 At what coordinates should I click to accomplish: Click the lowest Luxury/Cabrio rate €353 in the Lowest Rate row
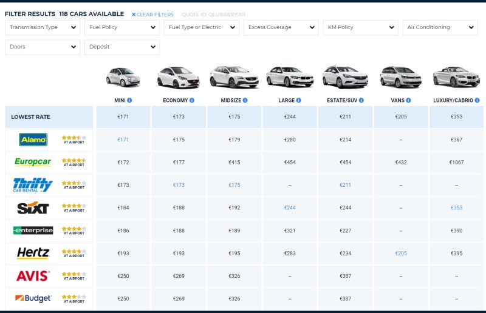coord(456,116)
